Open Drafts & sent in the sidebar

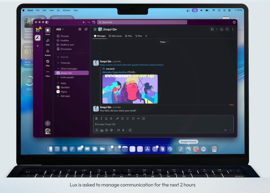click(x=66, y=45)
